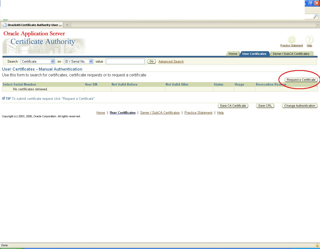Click the search value input field
Viewport: 320px width, 249px height.
125,61
